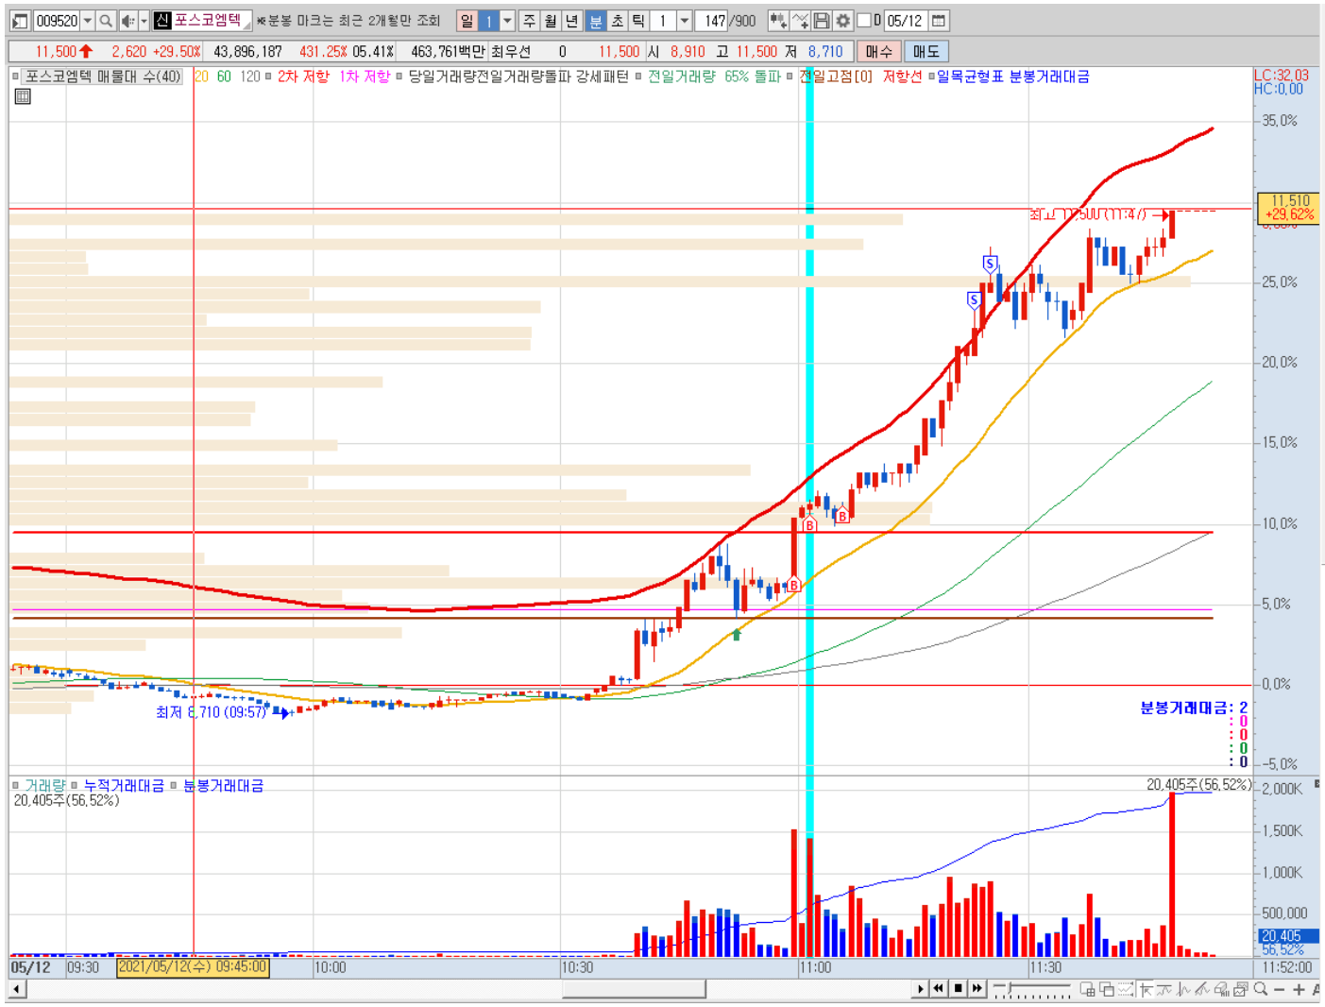Viewport: 1325px width, 1007px height.
Task: Click the date field 05/12
Action: [905, 21]
